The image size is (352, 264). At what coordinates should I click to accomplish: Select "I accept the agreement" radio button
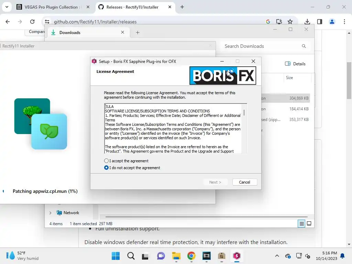tap(107, 161)
